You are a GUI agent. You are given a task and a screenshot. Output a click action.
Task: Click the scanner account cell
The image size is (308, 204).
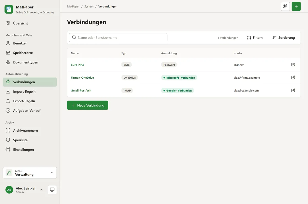(x=239, y=65)
